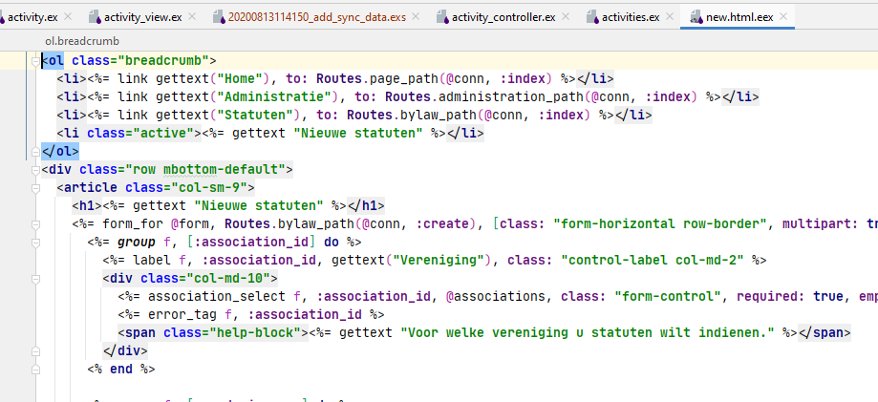878x402 pixels.
Task: Click "Nieuwe statuten" in active breadcrumb li
Action: (x=358, y=134)
